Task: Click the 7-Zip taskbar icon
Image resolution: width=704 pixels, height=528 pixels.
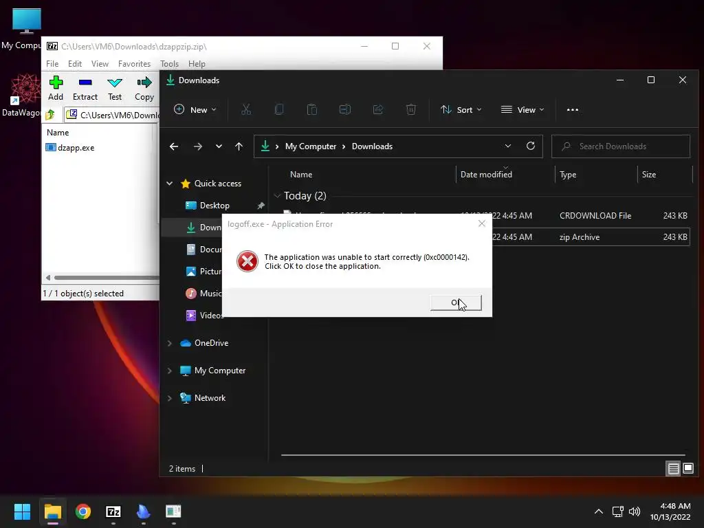Action: pyautogui.click(x=113, y=511)
